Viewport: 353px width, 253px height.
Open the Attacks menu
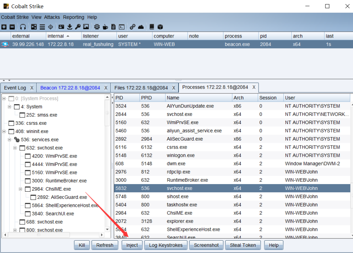(x=52, y=17)
